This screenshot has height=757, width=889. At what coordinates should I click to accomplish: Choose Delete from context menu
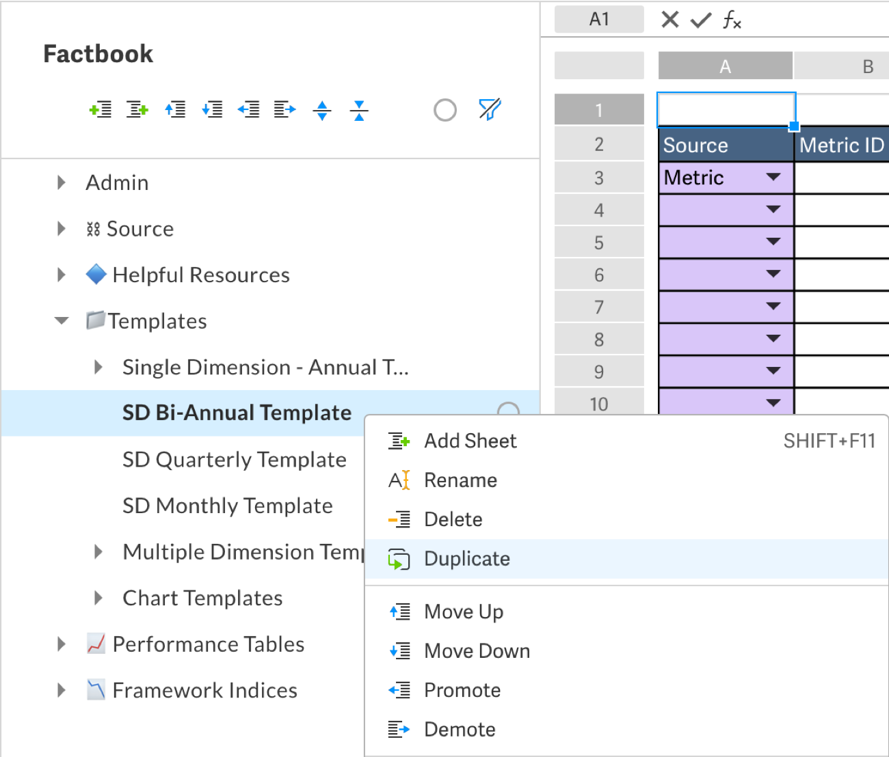tap(627, 519)
